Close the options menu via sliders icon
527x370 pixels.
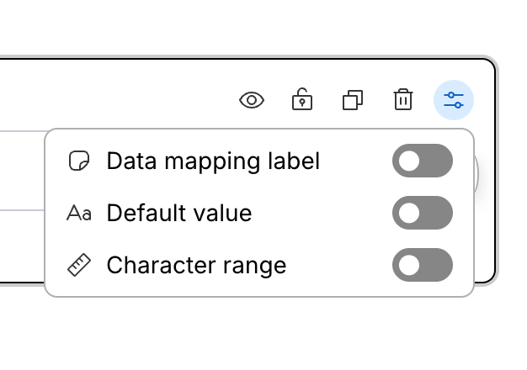coord(454,101)
